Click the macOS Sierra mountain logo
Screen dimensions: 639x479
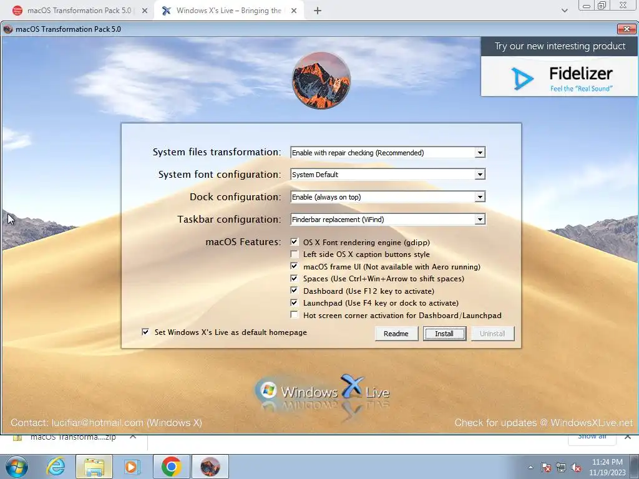point(321,80)
